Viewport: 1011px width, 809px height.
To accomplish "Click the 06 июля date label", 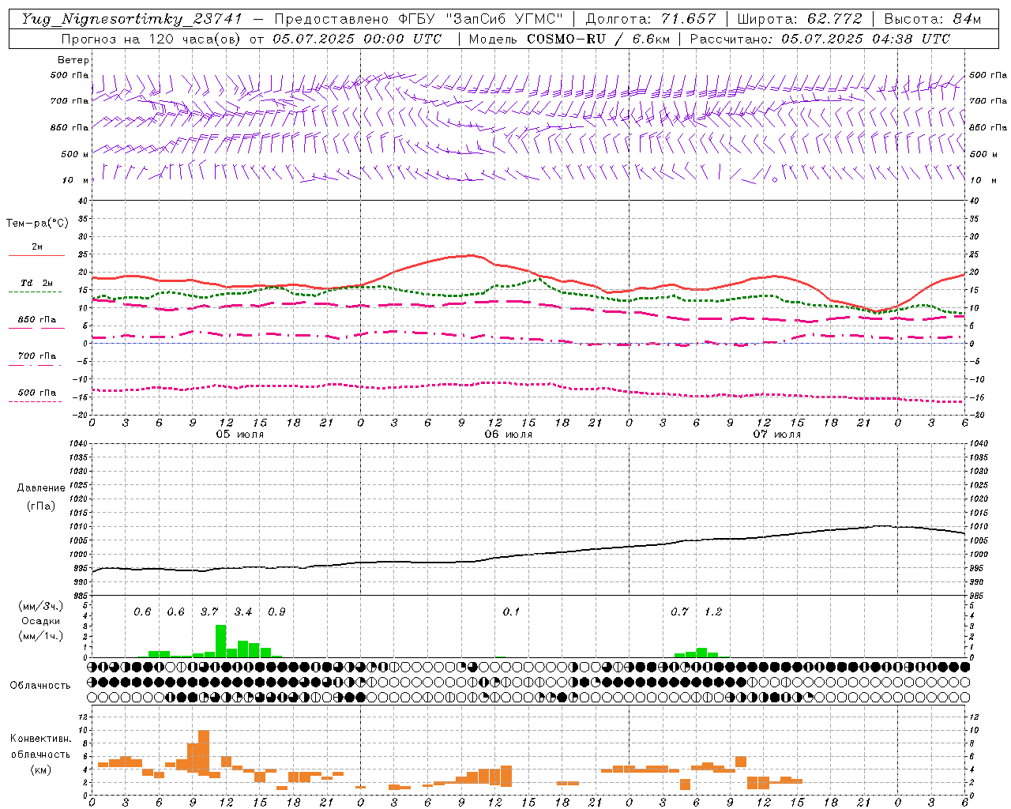I will click(509, 435).
